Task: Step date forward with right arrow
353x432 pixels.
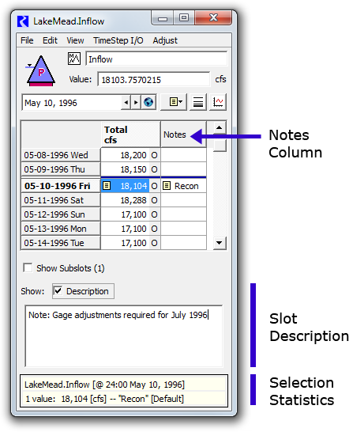Action: click(136, 103)
